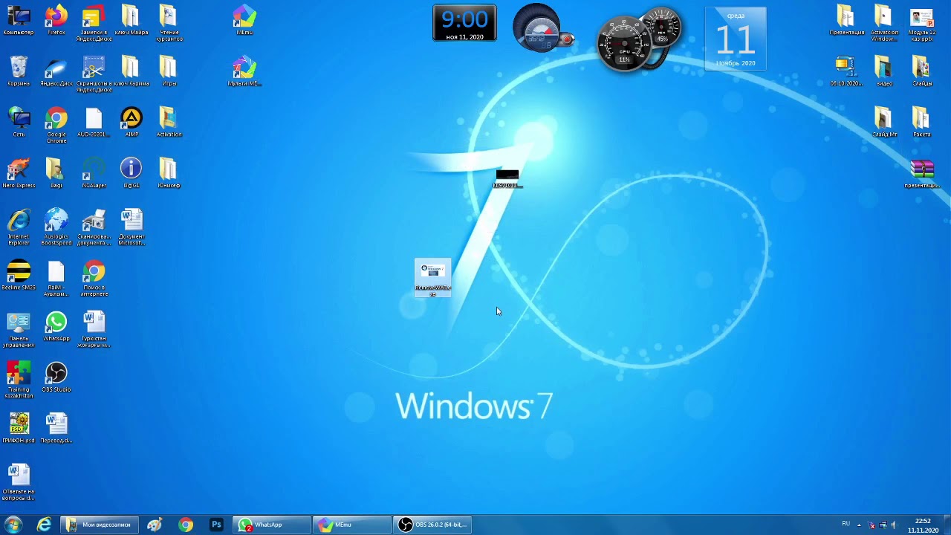Open Ответьте на вопросы Word document
Screen dimensions: 951x535
(19, 483)
